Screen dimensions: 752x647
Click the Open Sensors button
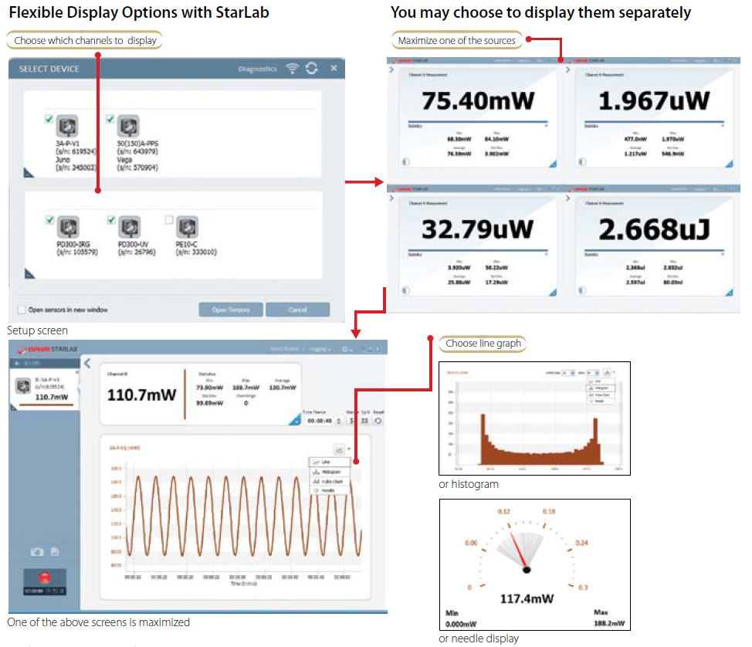pyautogui.click(x=231, y=310)
